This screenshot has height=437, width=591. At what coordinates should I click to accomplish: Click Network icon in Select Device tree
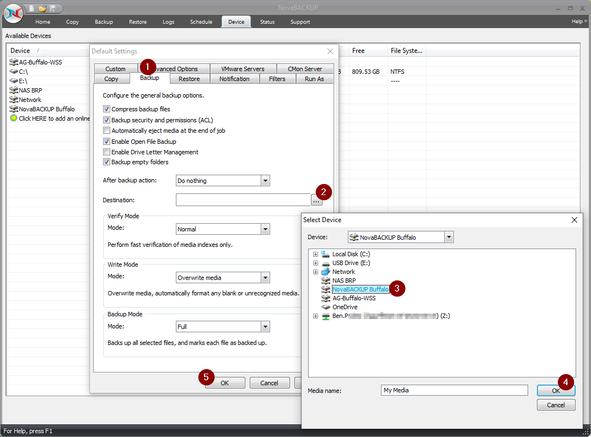pyautogui.click(x=326, y=272)
